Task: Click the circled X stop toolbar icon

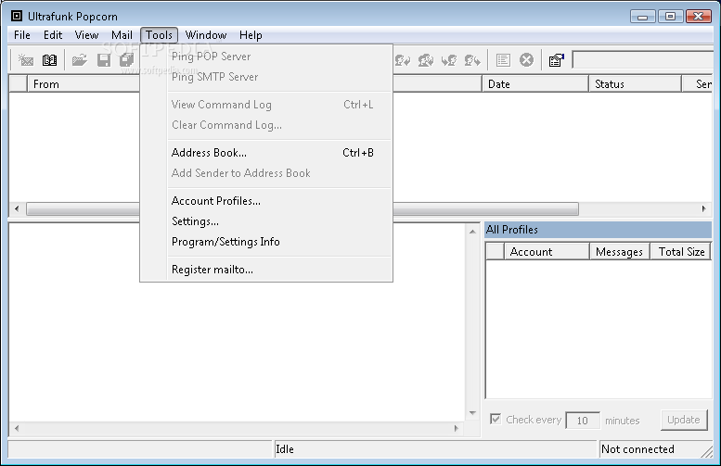Action: point(526,60)
